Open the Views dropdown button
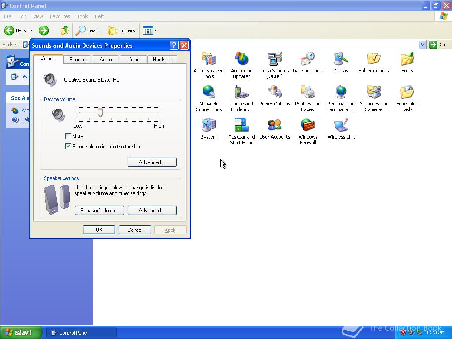Viewport: 452px width, 339px height. 150,30
